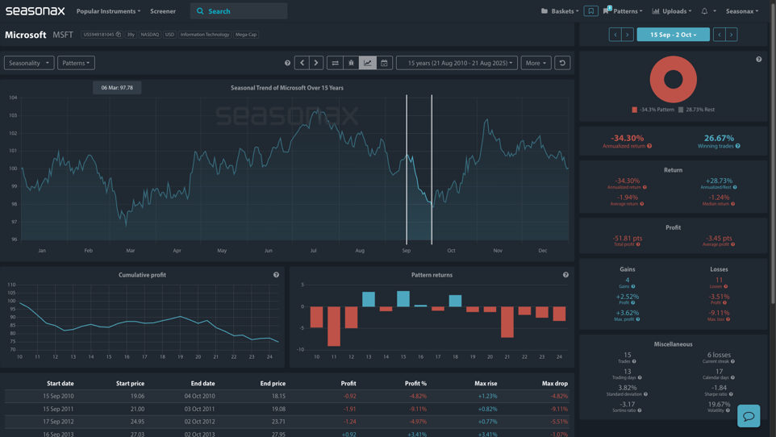Open the notifications bell
Screen dimensions: 776x437
[704, 11]
